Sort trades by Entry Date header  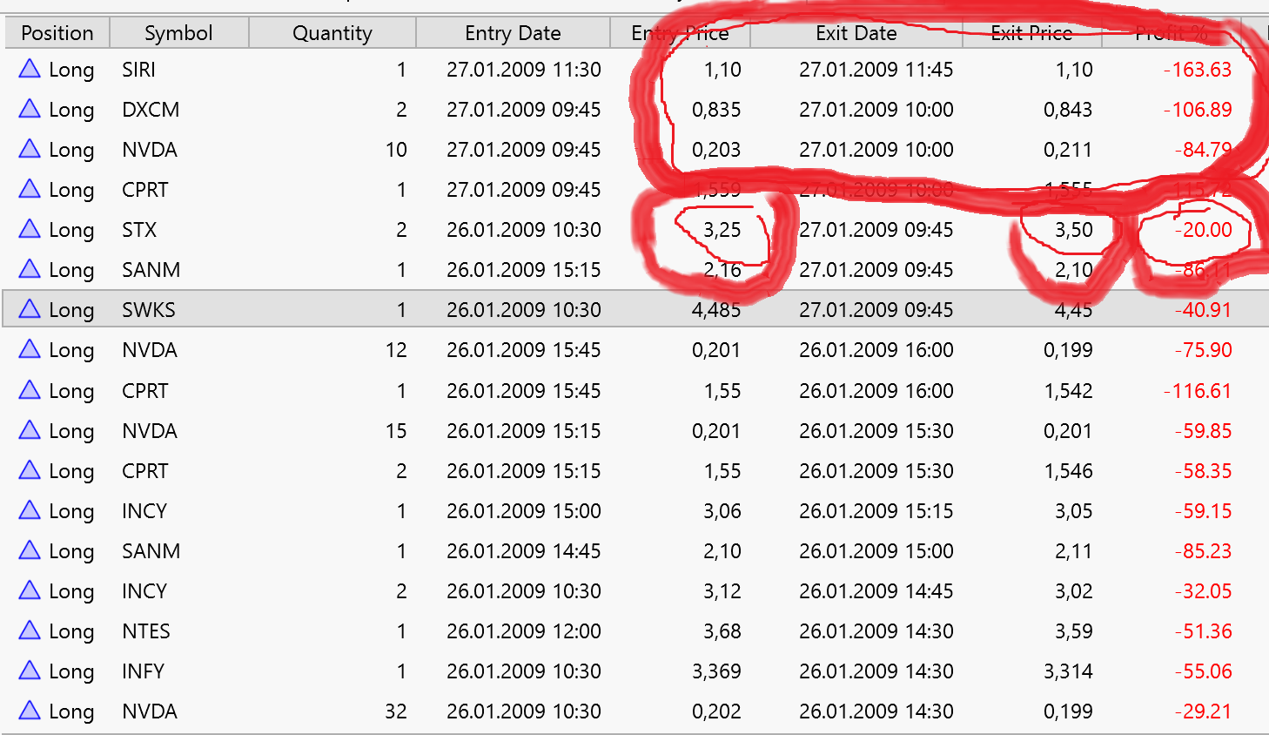pos(513,33)
